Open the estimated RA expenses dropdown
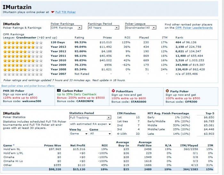Screen dimensions: 224x175 (90, 124)
